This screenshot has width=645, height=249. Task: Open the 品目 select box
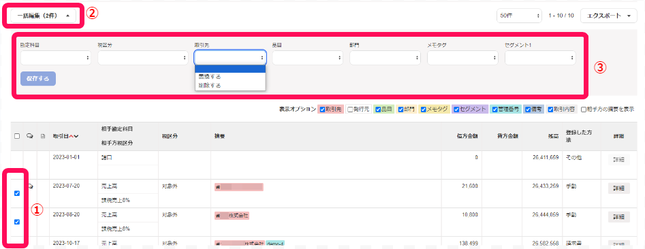(308, 58)
